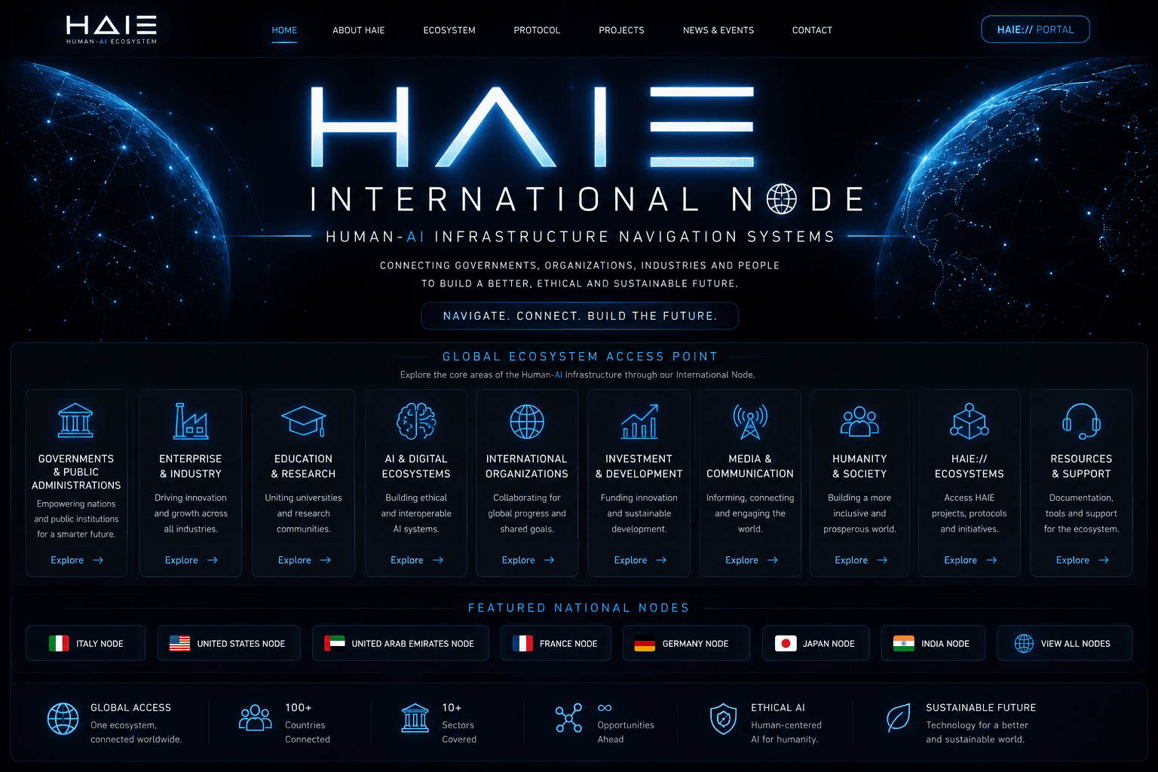Viewport: 1158px width, 772px height.
Task: Click the 100+ Countries Connected people icon
Action: click(255, 718)
